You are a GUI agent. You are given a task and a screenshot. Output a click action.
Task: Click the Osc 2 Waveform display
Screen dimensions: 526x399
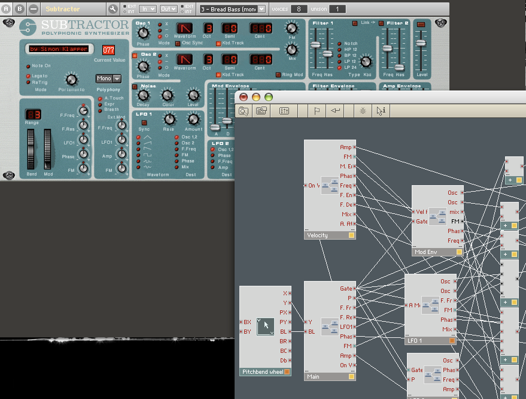tap(184, 59)
